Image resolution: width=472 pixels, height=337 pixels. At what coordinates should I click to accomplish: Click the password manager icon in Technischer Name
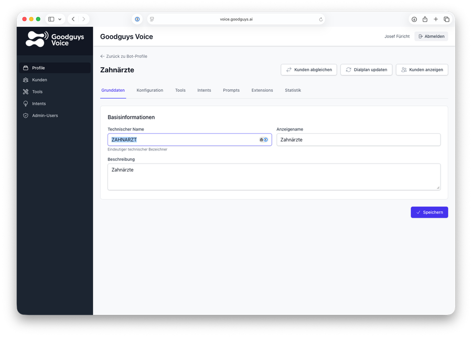point(263,140)
